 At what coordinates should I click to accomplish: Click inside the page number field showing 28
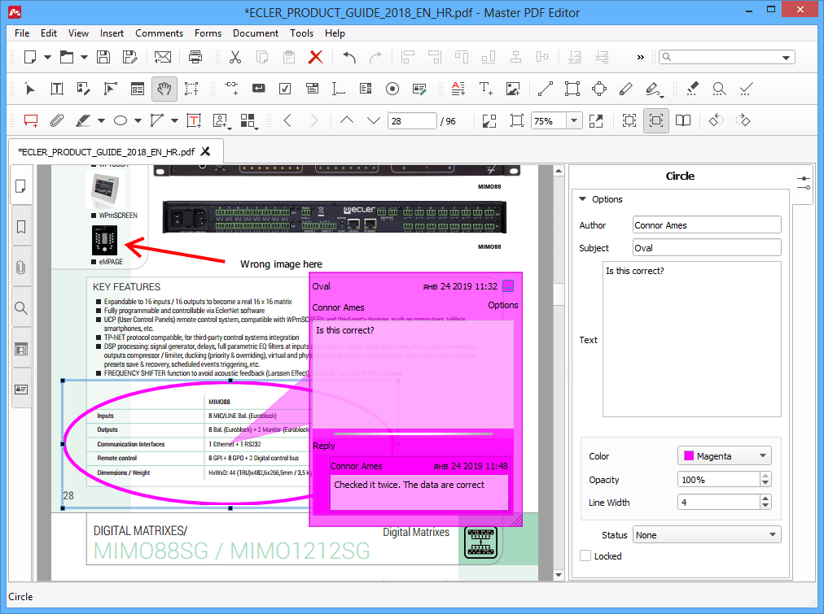click(412, 120)
